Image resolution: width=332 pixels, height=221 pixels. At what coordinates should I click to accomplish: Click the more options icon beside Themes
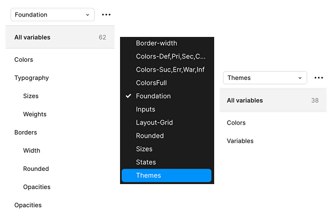point(318,78)
